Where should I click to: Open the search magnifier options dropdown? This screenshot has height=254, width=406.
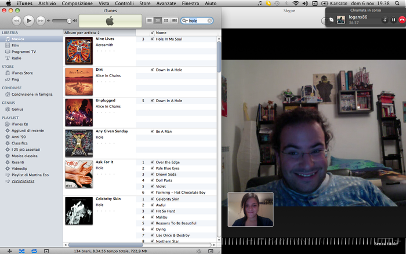[185, 21]
